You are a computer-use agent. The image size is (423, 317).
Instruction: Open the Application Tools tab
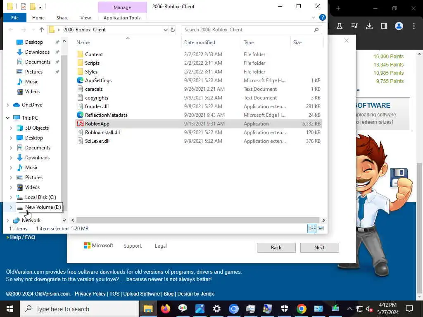[122, 18]
